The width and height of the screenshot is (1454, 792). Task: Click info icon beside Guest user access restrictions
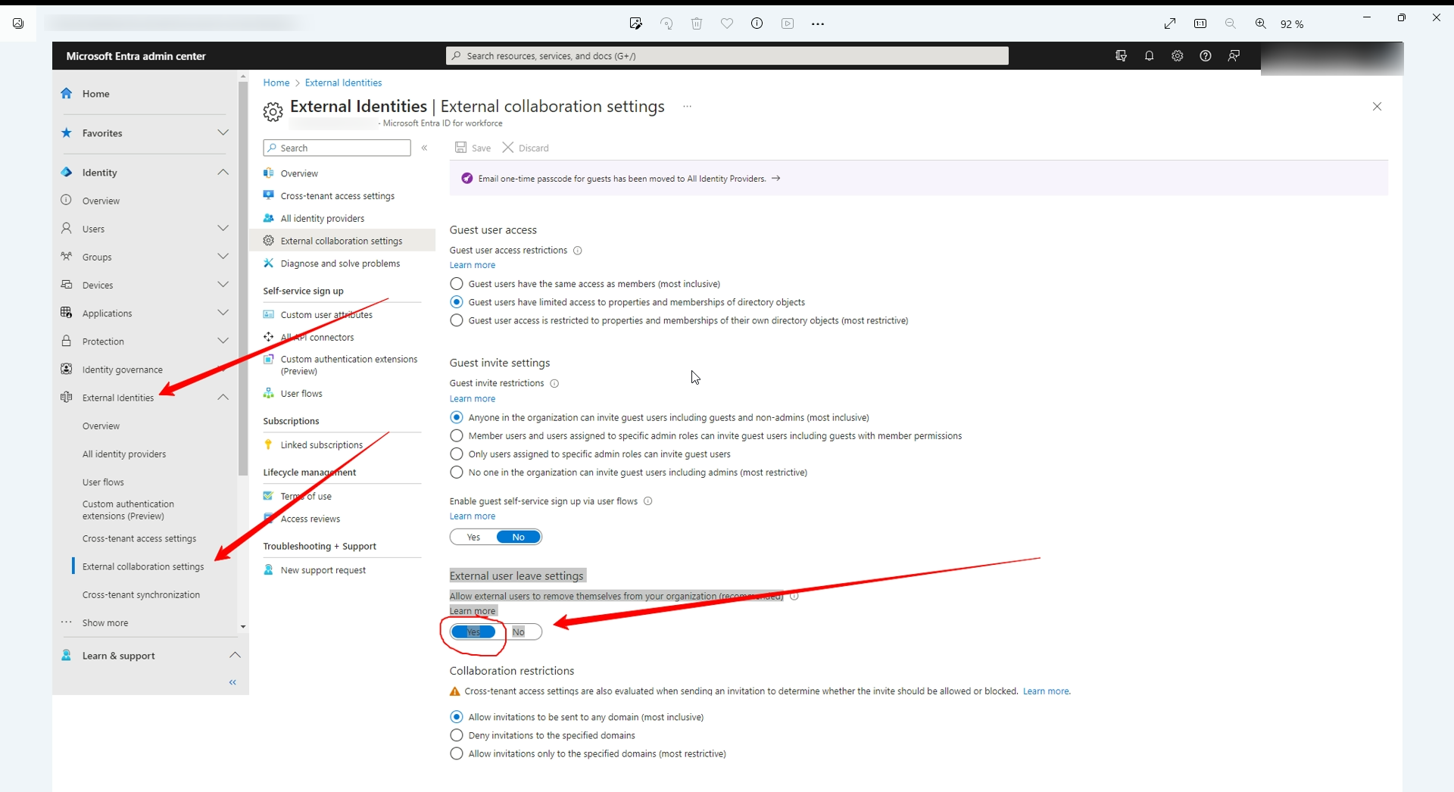point(578,251)
